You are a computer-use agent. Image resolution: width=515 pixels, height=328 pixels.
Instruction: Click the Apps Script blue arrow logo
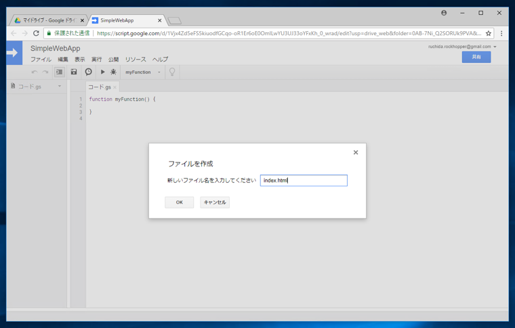click(x=14, y=53)
